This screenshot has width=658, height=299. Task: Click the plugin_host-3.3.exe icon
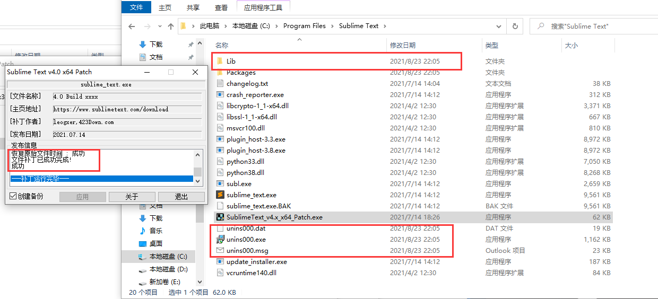click(220, 139)
